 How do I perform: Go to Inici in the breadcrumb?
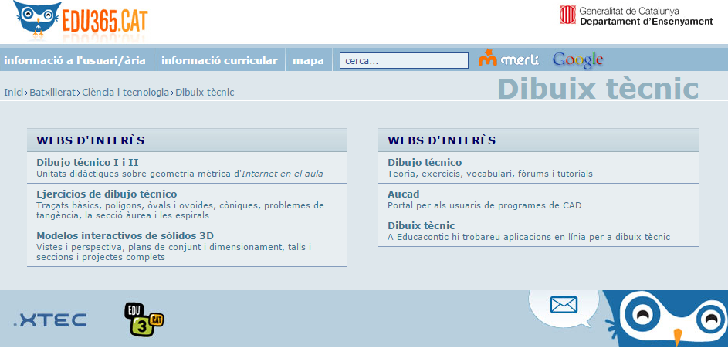point(14,92)
